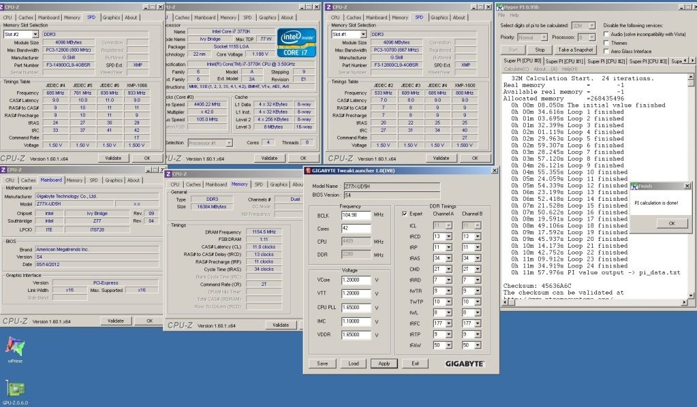
Task: Tick the Aero Glass Interface checkbox
Action: (606, 51)
